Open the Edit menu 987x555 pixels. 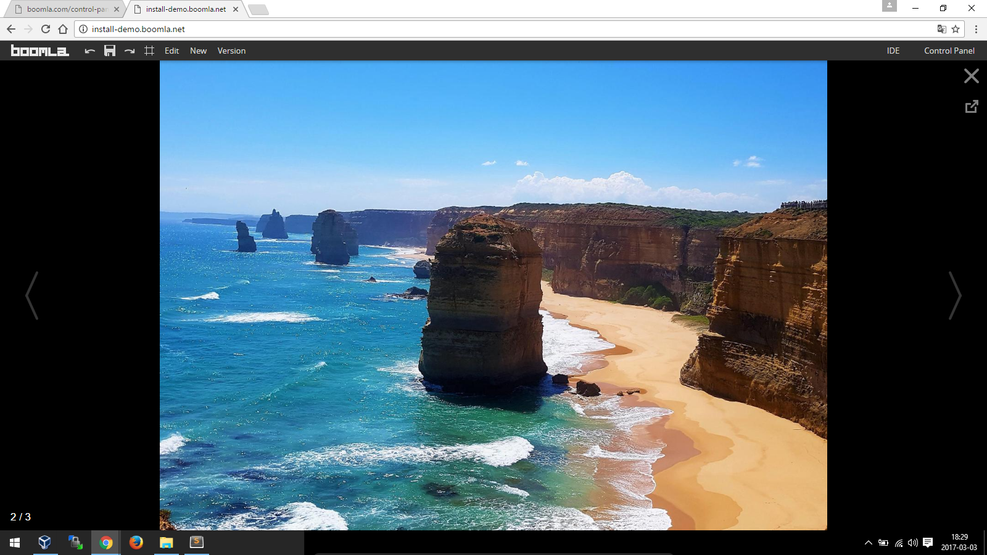[171, 51]
